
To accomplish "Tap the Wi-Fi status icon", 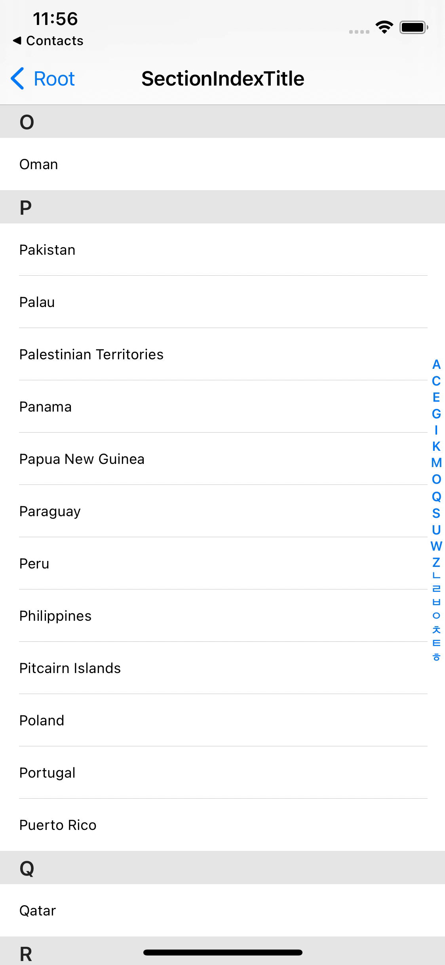I will 384,27.
